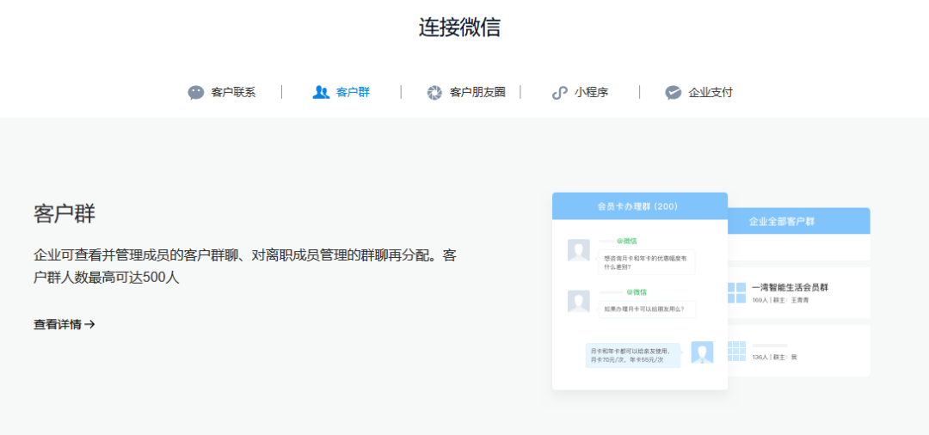Click the 客户群 people icon
The height and width of the screenshot is (435, 929).
pos(321,92)
